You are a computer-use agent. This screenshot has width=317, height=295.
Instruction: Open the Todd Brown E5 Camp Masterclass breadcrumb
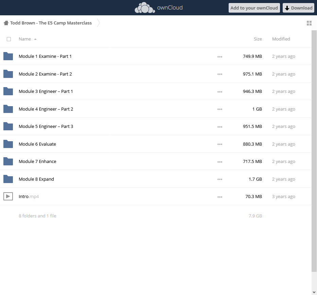pyautogui.click(x=51, y=23)
